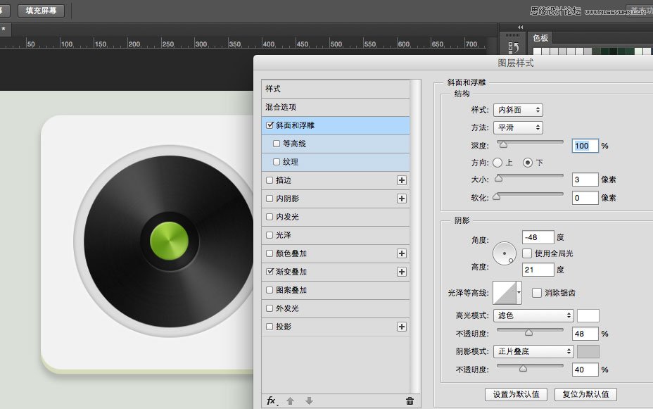This screenshot has height=409, width=653.
Task: Open the 高光模式 blend mode dropdown
Action: tap(532, 315)
